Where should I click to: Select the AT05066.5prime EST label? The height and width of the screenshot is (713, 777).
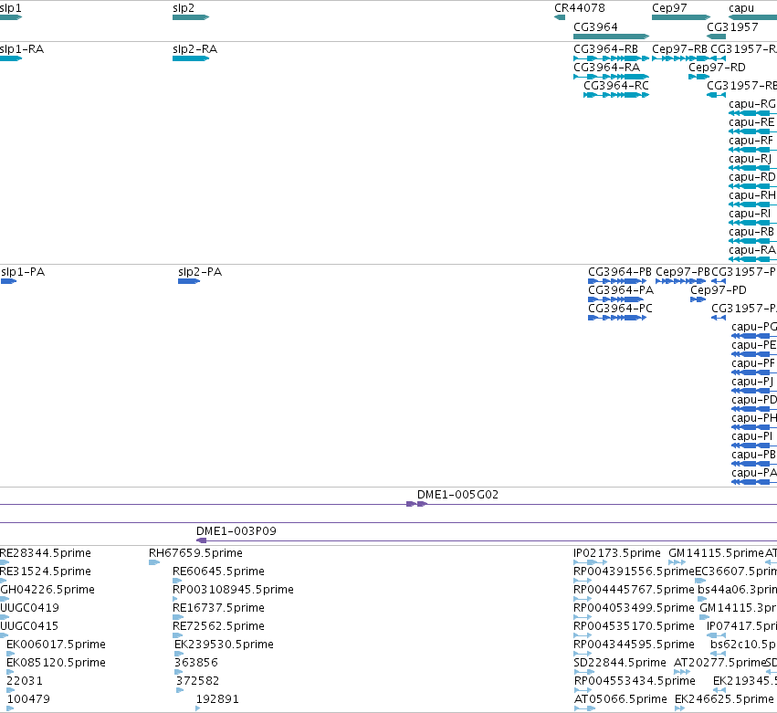click(620, 699)
